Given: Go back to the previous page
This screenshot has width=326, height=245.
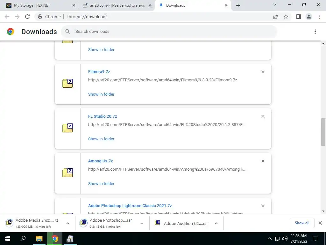Looking at the screenshot, I should [7, 17].
